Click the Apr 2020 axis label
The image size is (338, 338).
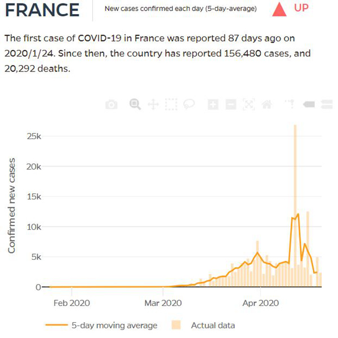click(x=261, y=303)
